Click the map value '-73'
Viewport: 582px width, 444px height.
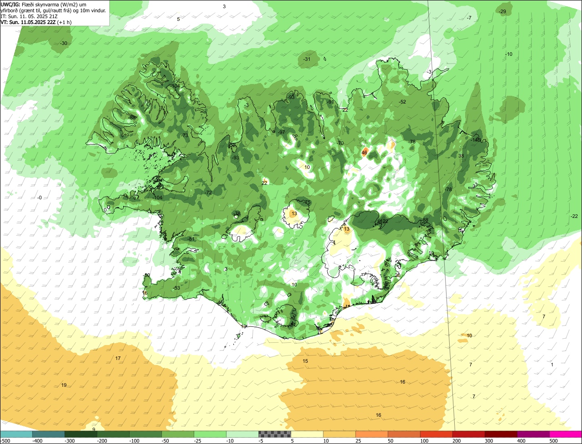tap(185, 135)
